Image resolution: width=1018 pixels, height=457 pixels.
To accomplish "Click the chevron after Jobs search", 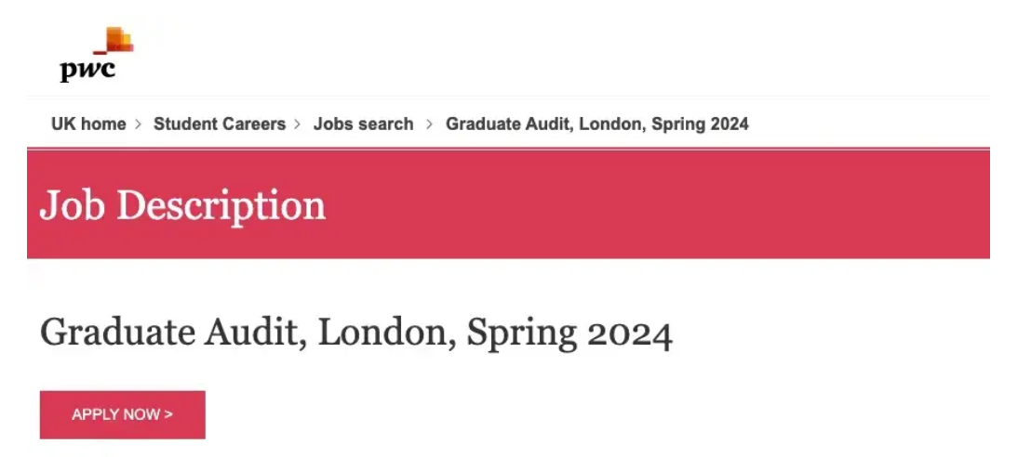I will (x=429, y=124).
